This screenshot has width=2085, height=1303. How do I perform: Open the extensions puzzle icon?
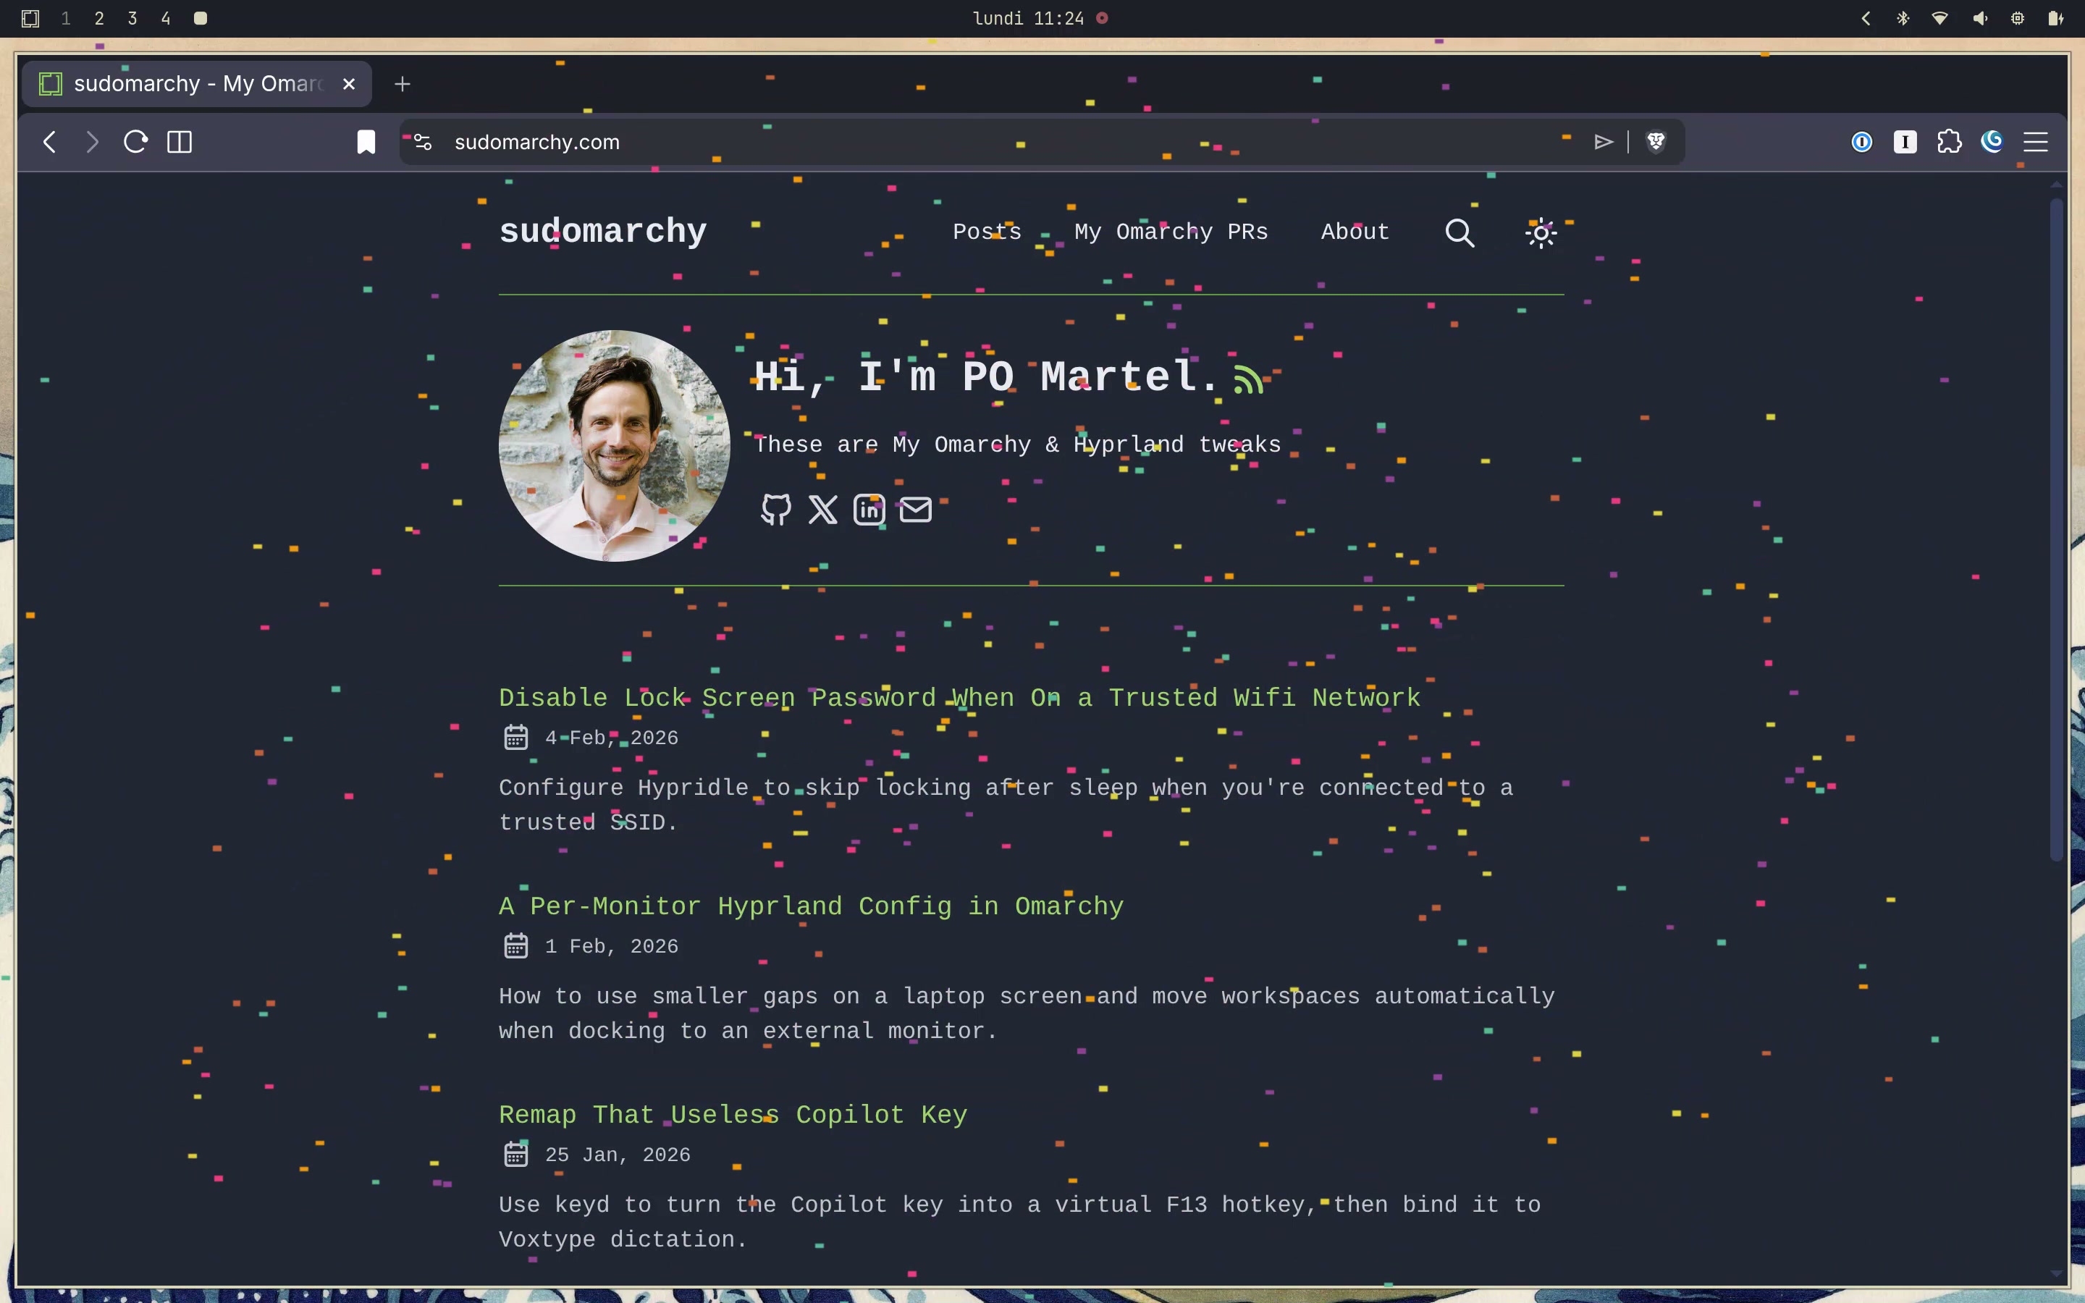1949,141
